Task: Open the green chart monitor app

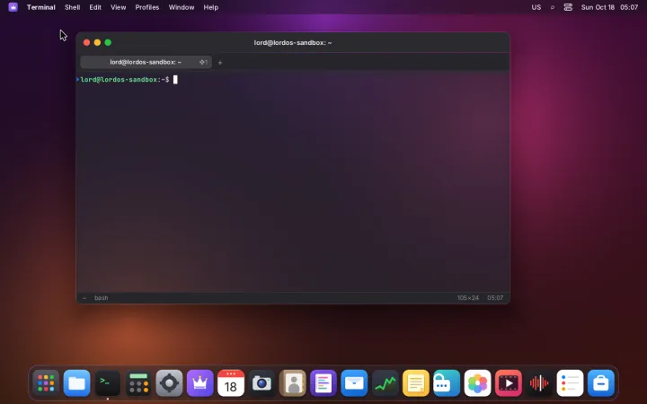Action: coord(385,383)
